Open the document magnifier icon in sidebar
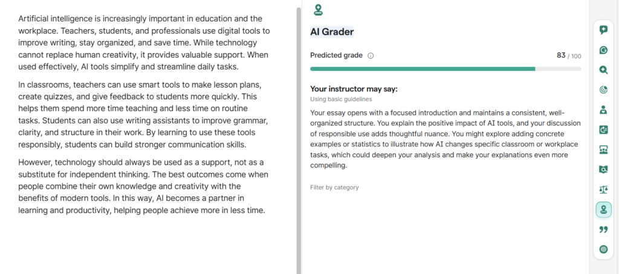The width and height of the screenshot is (619, 274). coord(603,169)
